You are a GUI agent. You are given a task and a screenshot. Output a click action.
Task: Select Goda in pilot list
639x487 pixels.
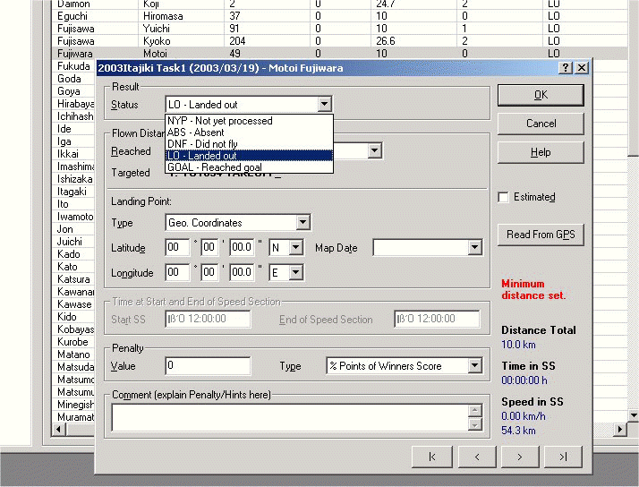coord(69,79)
